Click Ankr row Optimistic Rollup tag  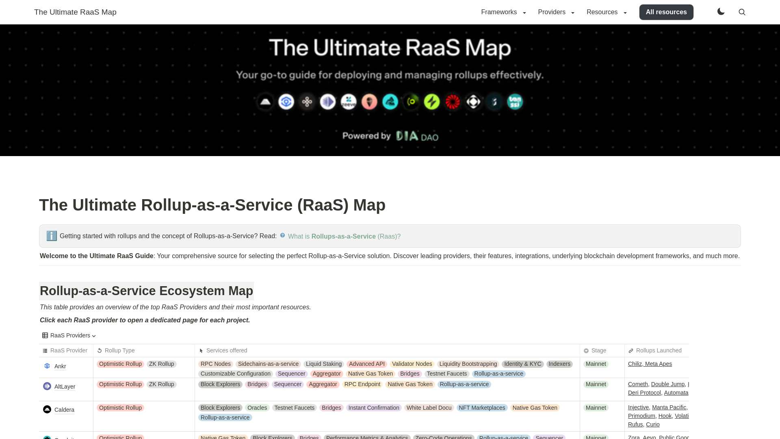(x=120, y=364)
